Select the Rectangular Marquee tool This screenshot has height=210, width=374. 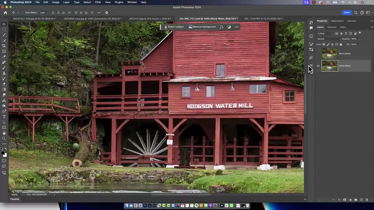coord(4,30)
